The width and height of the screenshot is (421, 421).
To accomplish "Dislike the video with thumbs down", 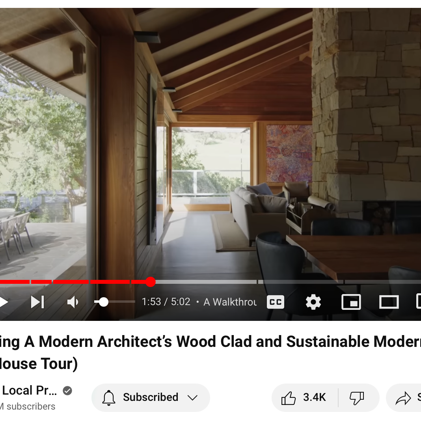I will coord(357,398).
